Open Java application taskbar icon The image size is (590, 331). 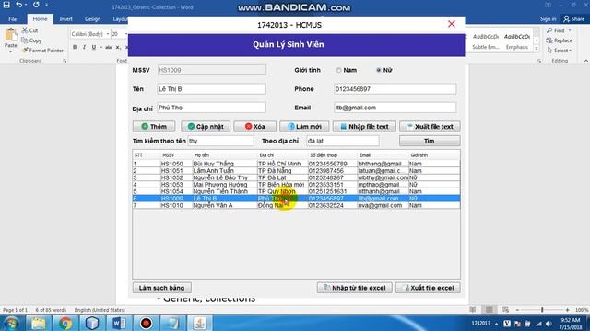pos(200,323)
